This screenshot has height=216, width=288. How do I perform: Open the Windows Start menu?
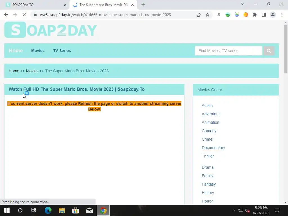tap(7, 210)
